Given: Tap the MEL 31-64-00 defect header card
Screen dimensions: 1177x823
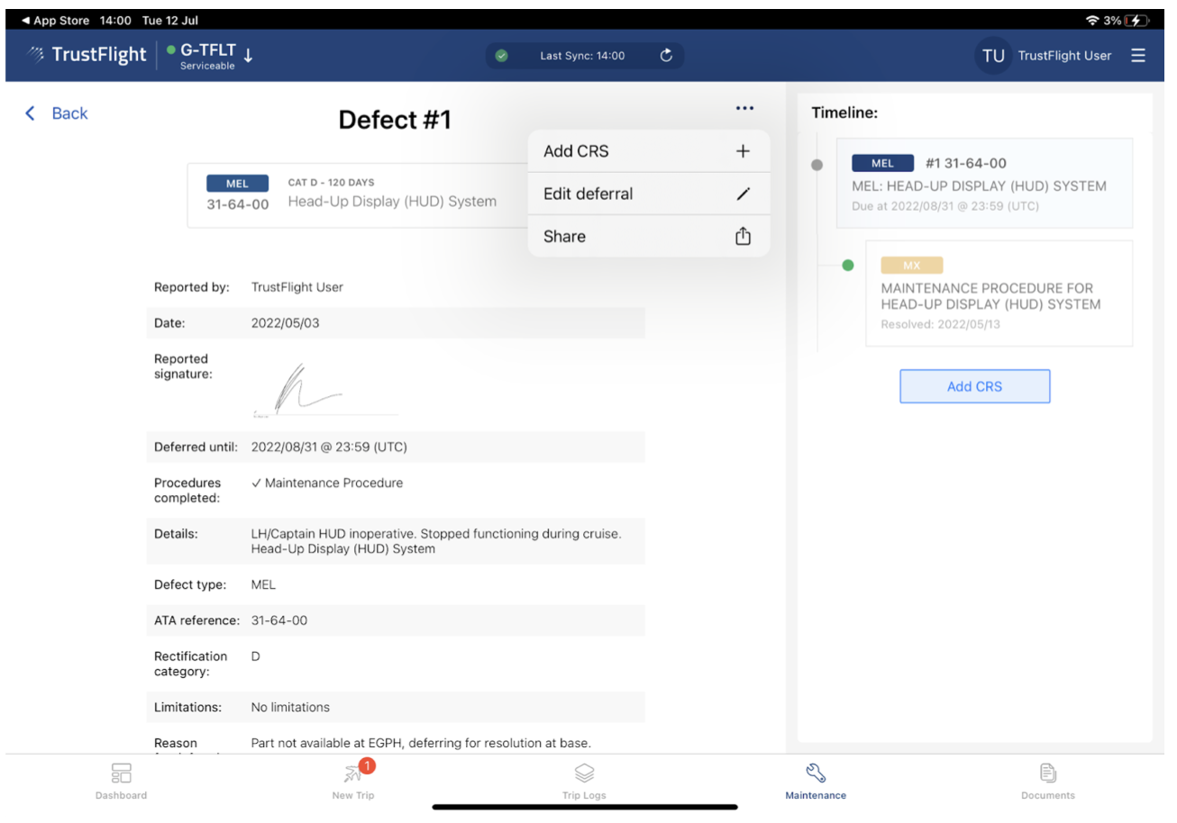Looking at the screenshot, I should pos(357,195).
